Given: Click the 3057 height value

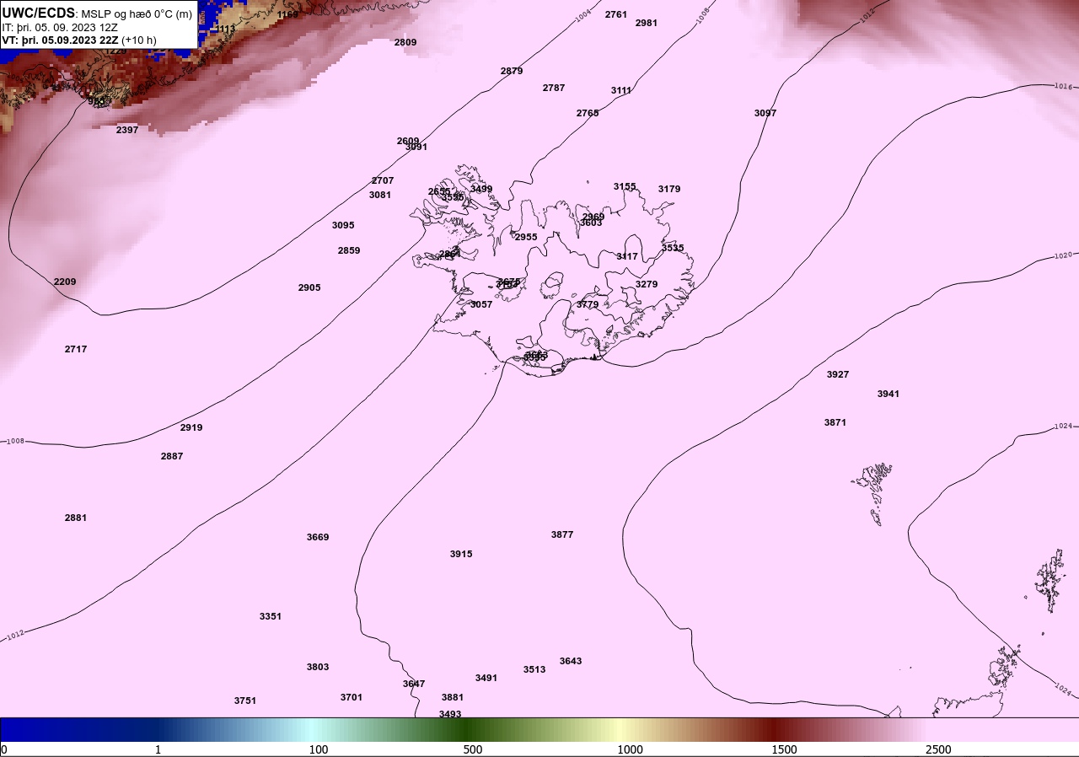Looking at the screenshot, I should (x=481, y=304).
